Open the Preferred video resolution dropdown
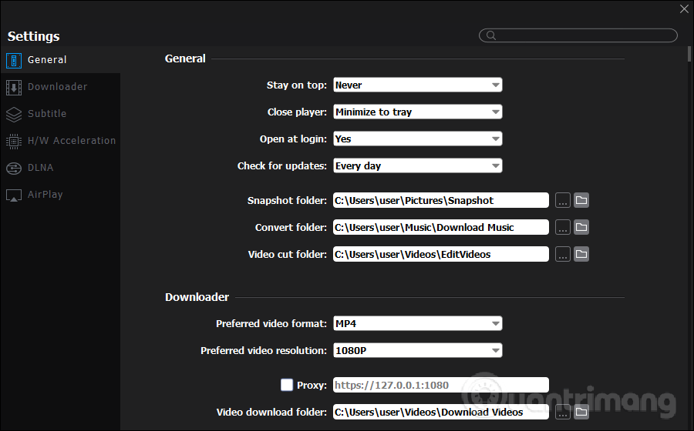This screenshot has height=431, width=694. [x=417, y=350]
